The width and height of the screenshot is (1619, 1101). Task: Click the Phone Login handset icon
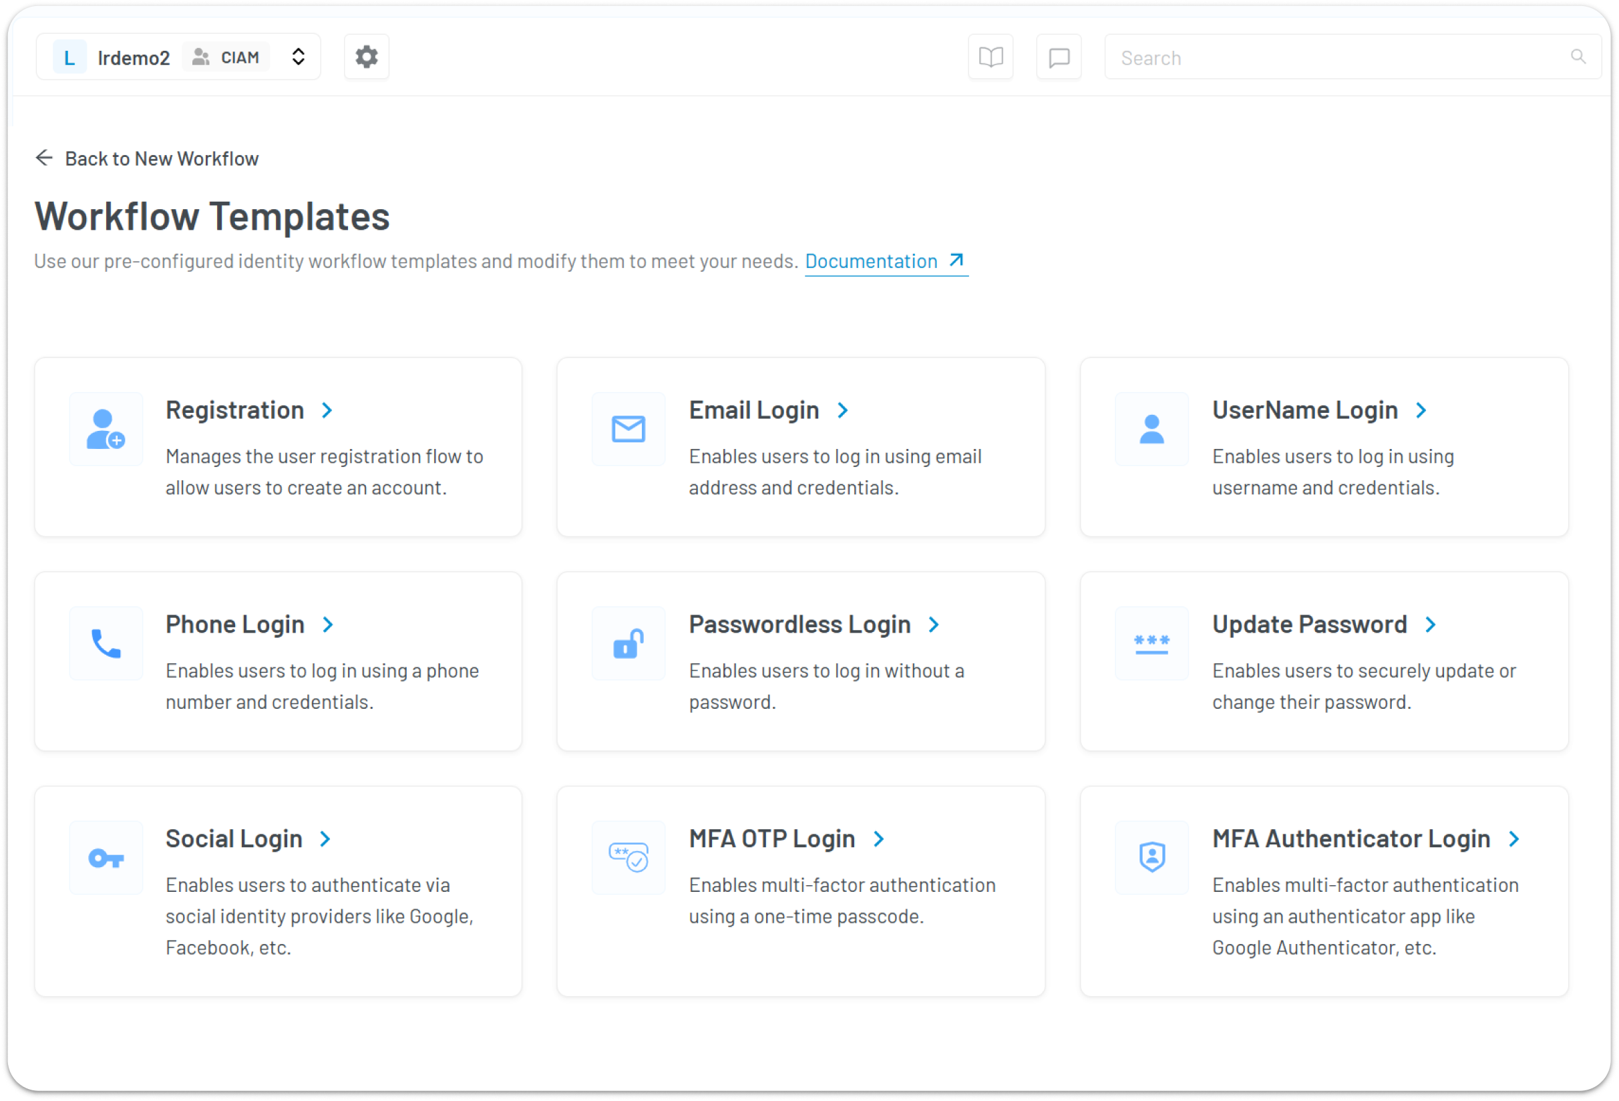106,643
